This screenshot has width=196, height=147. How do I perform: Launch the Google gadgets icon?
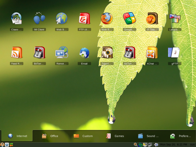point(130,18)
